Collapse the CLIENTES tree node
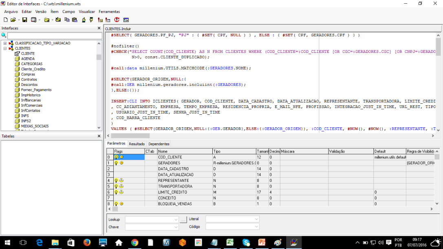The width and height of the screenshot is (443, 249). tap(5, 48)
